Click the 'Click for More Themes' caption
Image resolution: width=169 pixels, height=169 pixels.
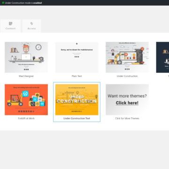[x=127, y=118]
